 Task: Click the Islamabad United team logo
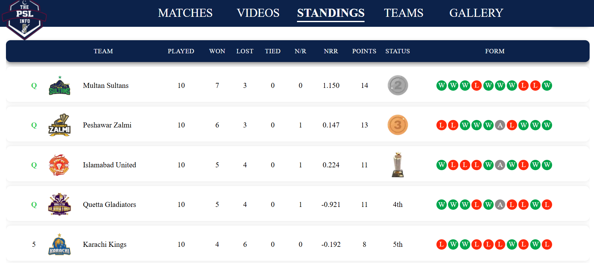point(59,165)
